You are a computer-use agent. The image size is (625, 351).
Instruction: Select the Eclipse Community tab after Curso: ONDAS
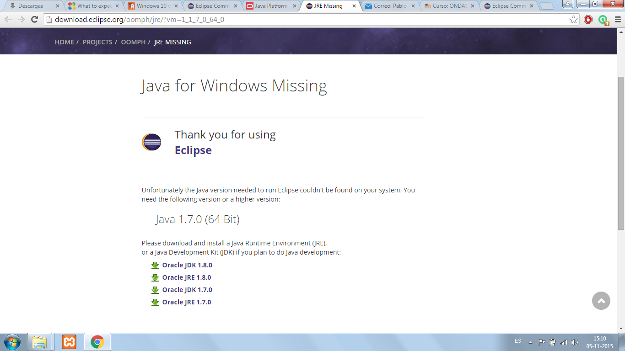[508, 6]
